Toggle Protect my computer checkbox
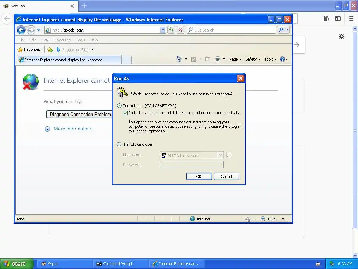The height and width of the screenshot is (269, 358). coord(125,113)
